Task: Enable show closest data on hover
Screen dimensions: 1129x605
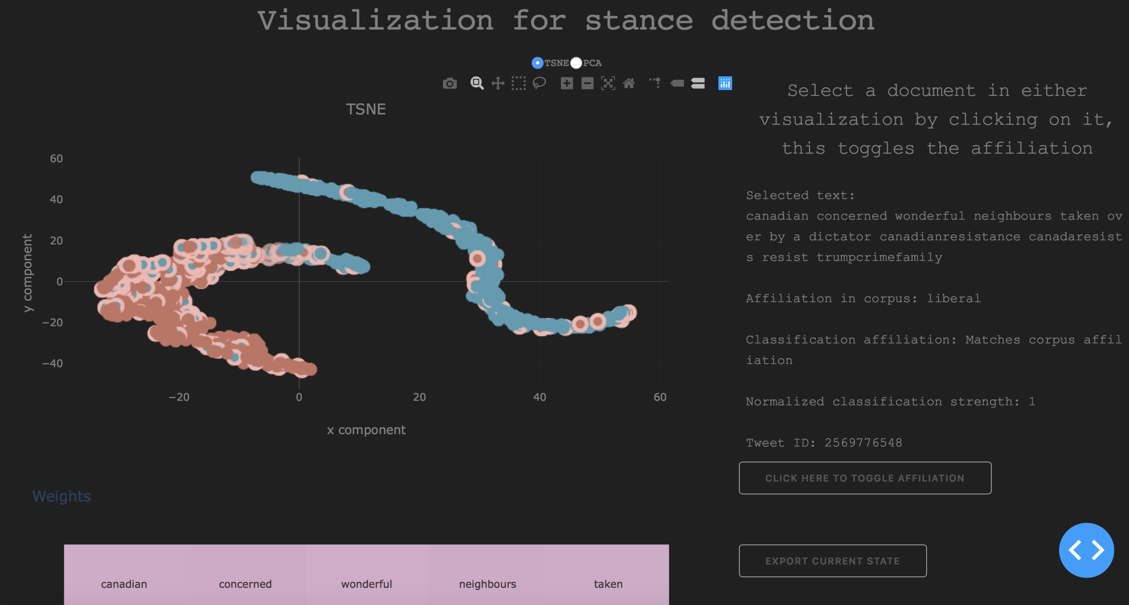Action: [677, 83]
